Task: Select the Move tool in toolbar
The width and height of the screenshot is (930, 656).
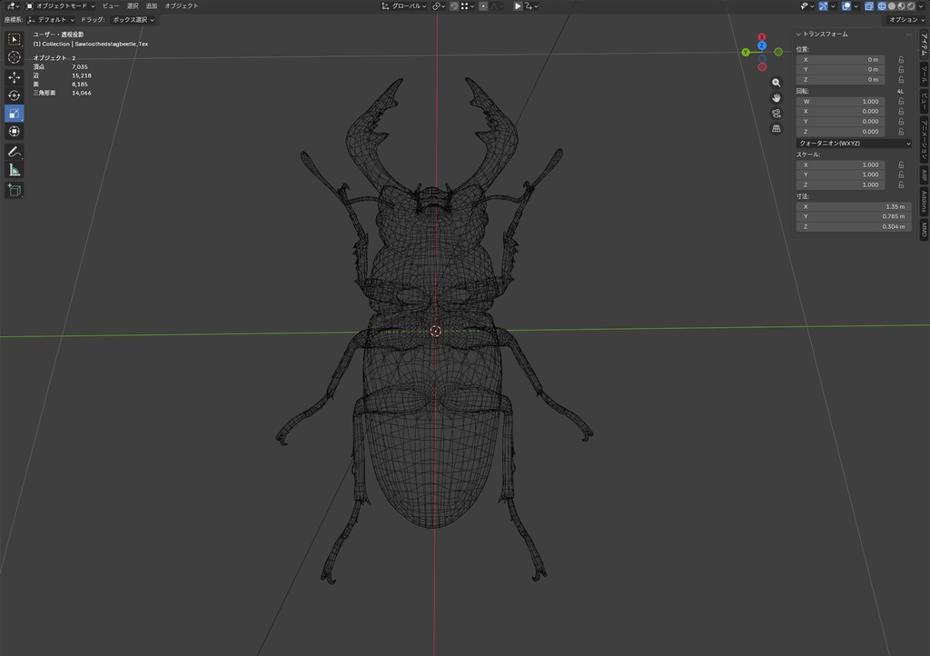Action: 15,77
